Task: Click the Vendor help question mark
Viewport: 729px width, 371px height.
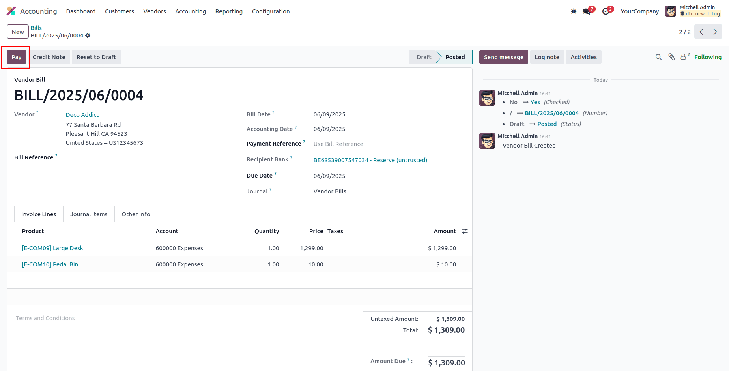Action: click(37, 112)
